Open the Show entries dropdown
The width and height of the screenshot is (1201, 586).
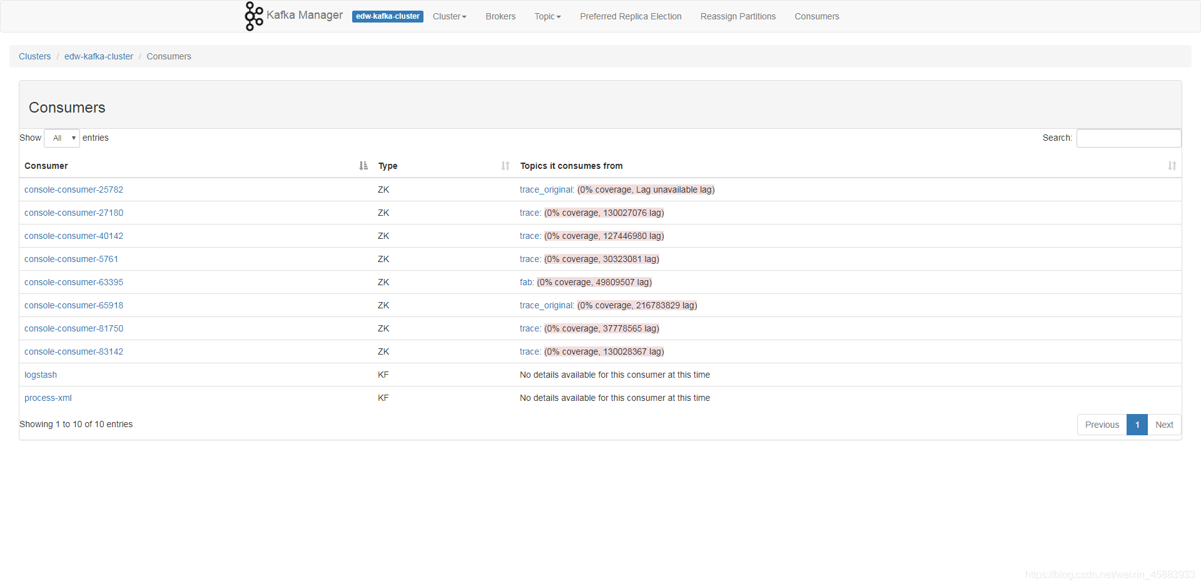point(62,138)
